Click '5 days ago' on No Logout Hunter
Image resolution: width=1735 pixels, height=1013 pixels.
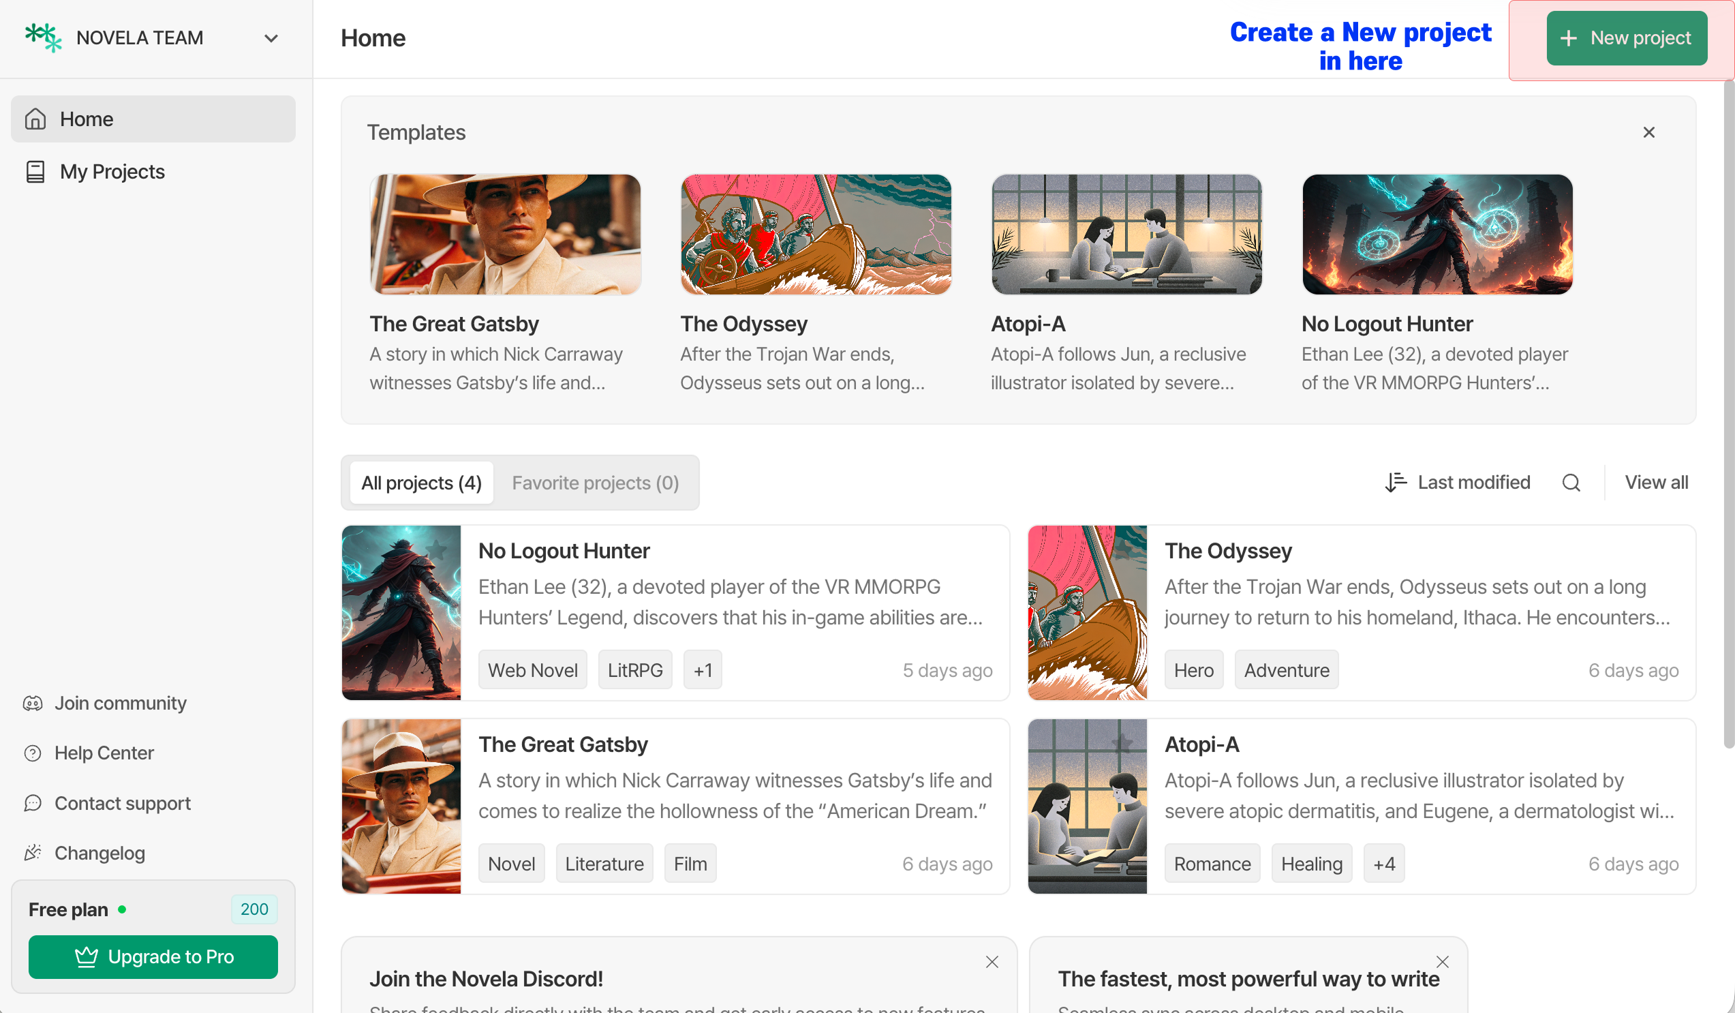pyautogui.click(x=947, y=670)
